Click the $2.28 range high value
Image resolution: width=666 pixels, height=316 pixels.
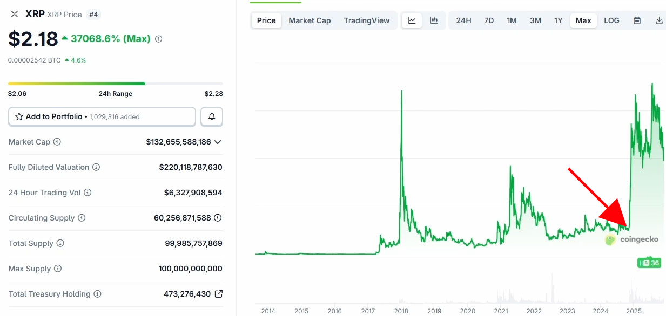[213, 94]
